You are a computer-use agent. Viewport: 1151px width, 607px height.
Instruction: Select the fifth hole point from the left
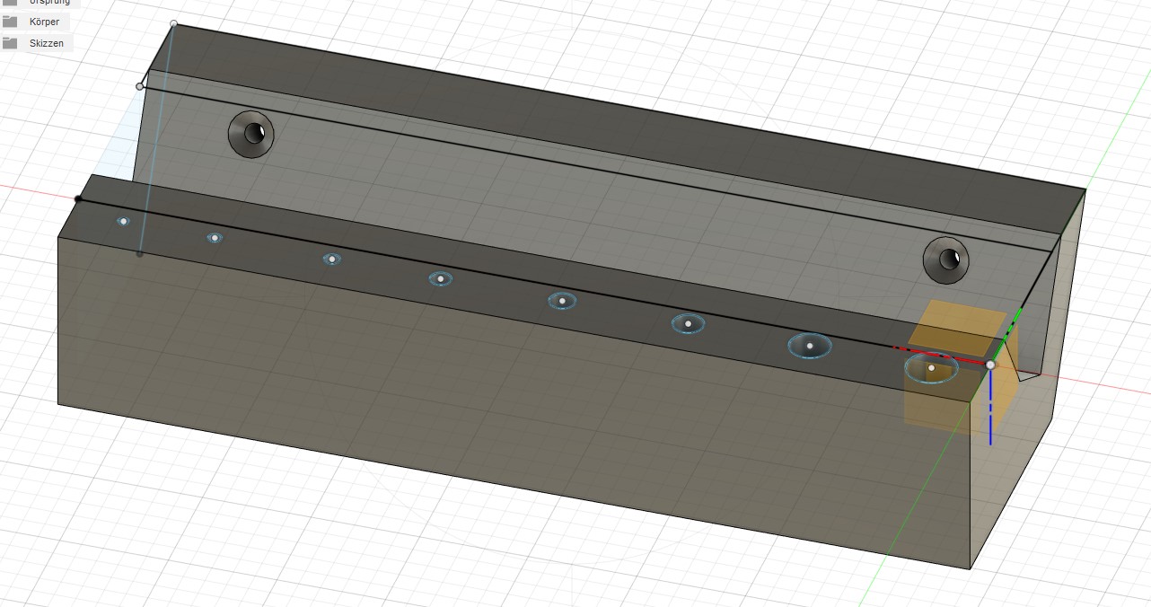pos(562,301)
